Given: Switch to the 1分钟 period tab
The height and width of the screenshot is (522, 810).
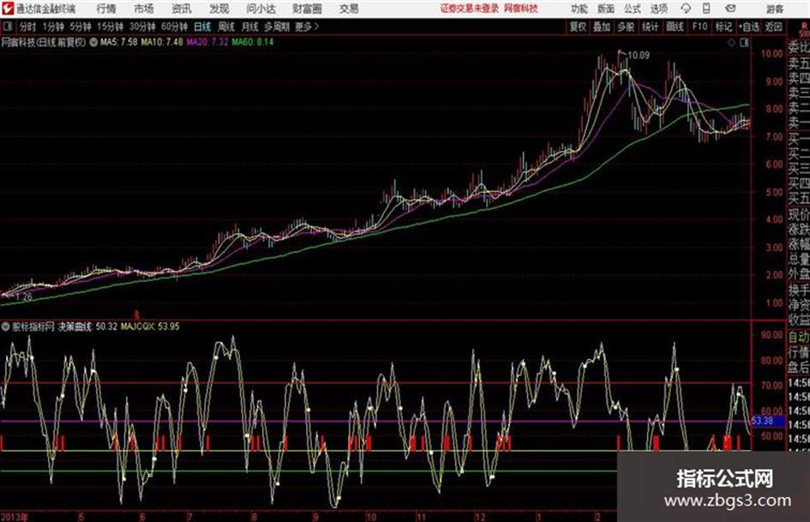Looking at the screenshot, I should coord(53,27).
